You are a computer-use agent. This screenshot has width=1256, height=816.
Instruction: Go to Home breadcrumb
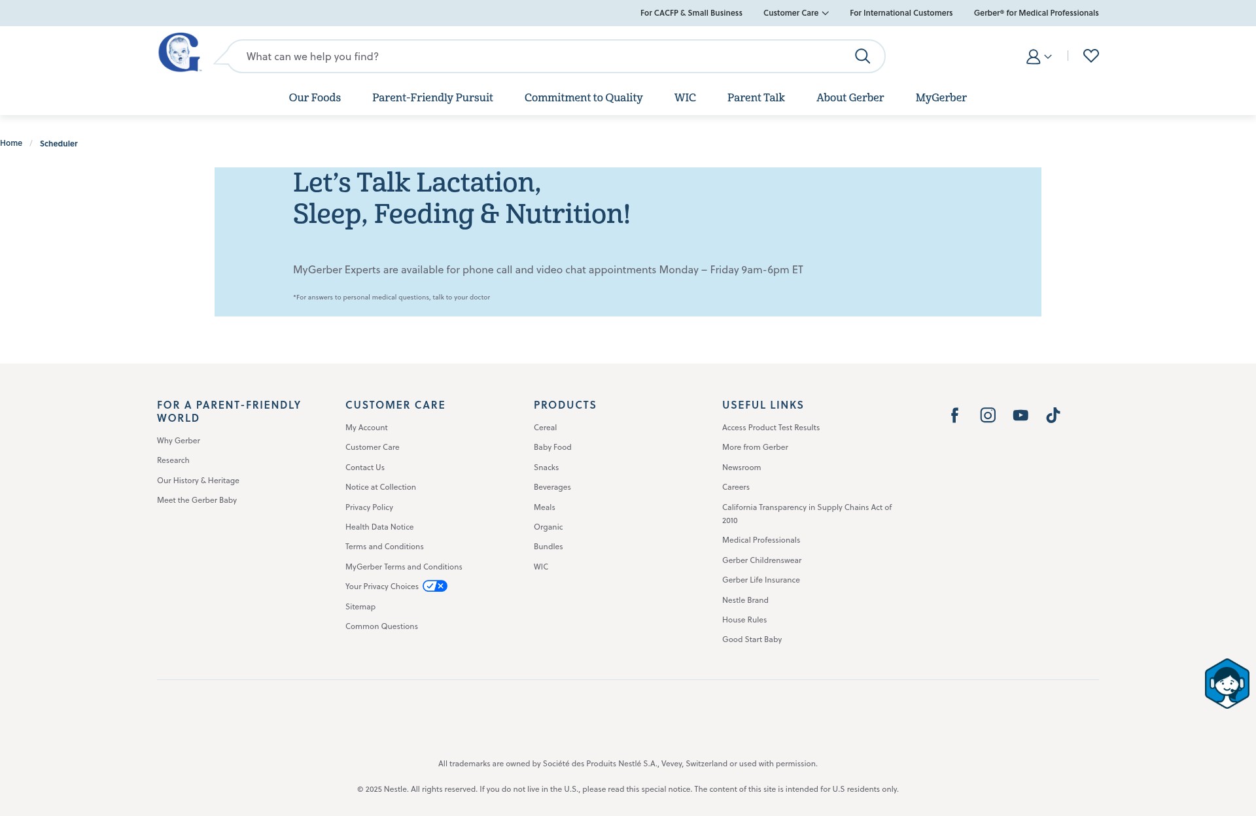tap(11, 143)
